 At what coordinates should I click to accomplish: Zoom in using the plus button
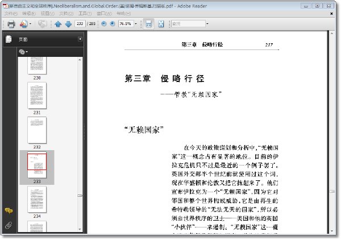pos(113,23)
